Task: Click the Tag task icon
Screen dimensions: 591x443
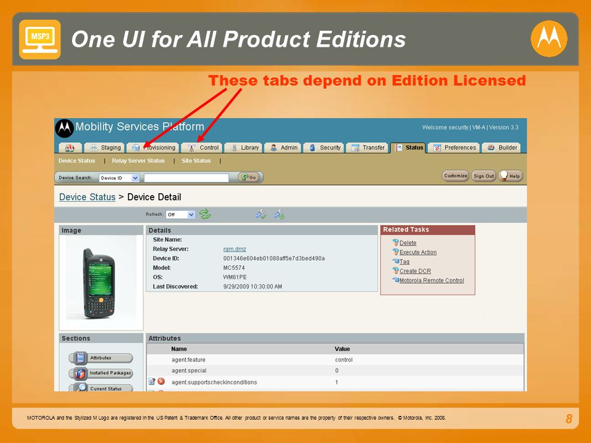Action: point(395,261)
